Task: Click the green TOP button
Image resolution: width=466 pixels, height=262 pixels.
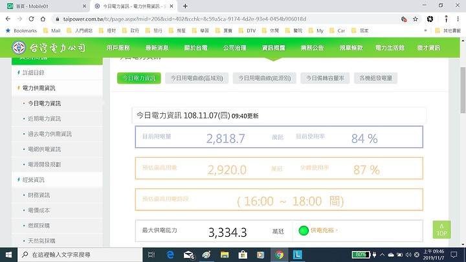Action: pyautogui.click(x=441, y=230)
